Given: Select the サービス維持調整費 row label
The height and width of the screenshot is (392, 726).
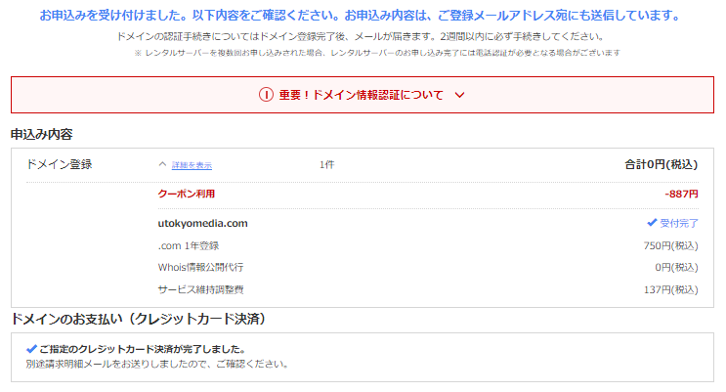Looking at the screenshot, I should [x=200, y=289].
